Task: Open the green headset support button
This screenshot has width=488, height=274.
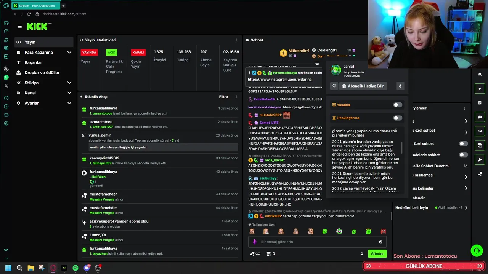Action: tap(477, 250)
